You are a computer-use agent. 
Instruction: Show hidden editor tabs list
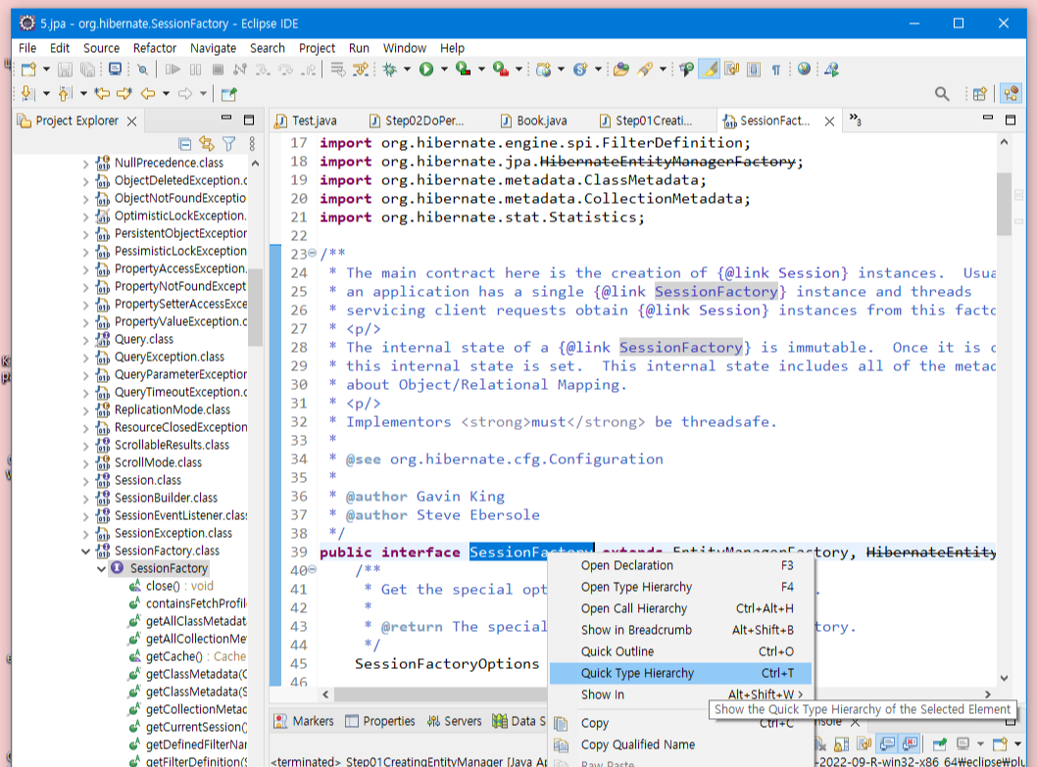855,120
